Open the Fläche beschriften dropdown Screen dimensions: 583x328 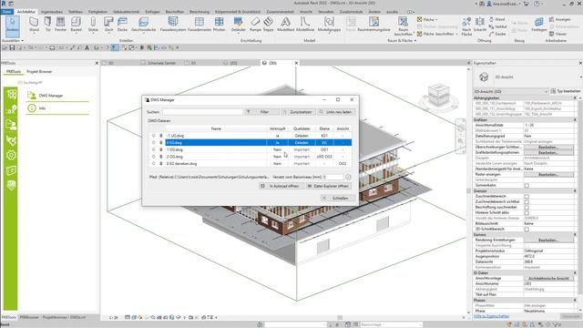[x=437, y=34]
